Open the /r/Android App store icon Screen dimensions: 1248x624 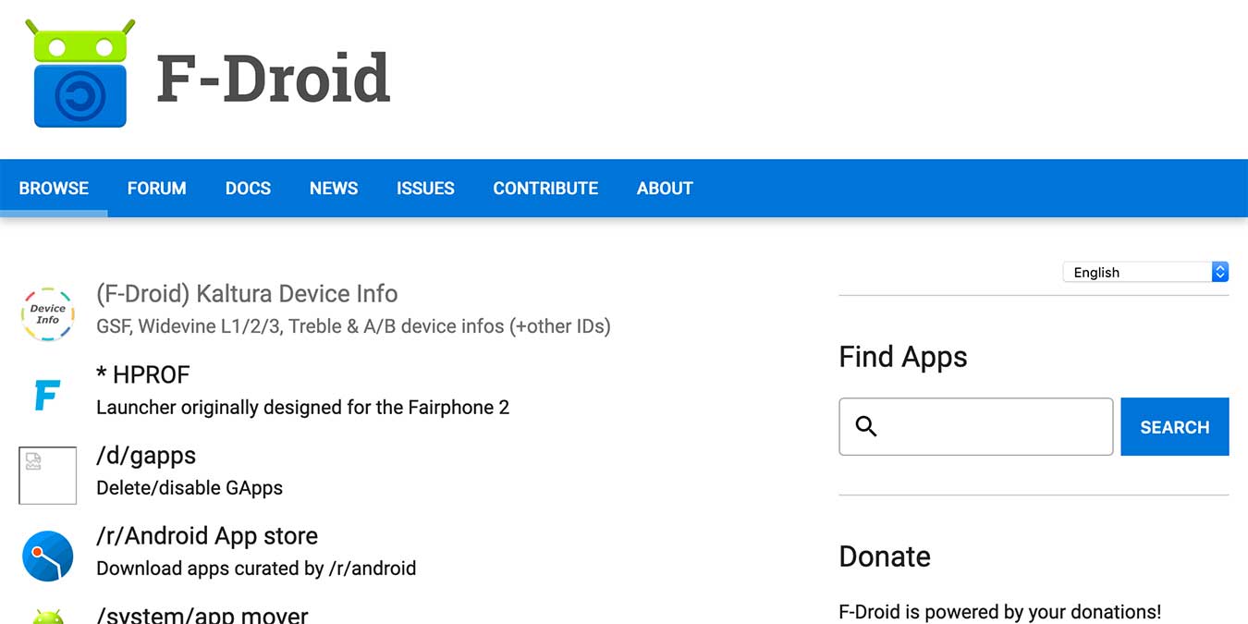(47, 556)
